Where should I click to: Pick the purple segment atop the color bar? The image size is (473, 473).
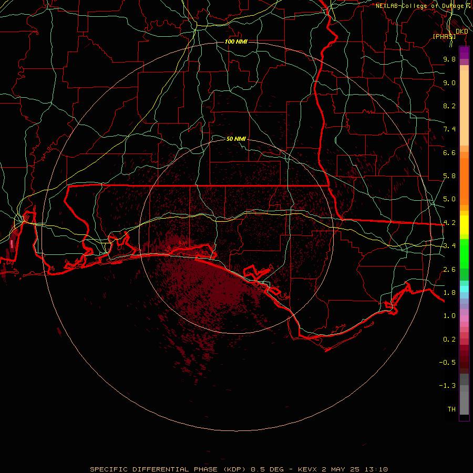point(464,53)
